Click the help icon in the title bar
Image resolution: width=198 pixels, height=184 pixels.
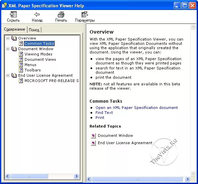[4, 6]
